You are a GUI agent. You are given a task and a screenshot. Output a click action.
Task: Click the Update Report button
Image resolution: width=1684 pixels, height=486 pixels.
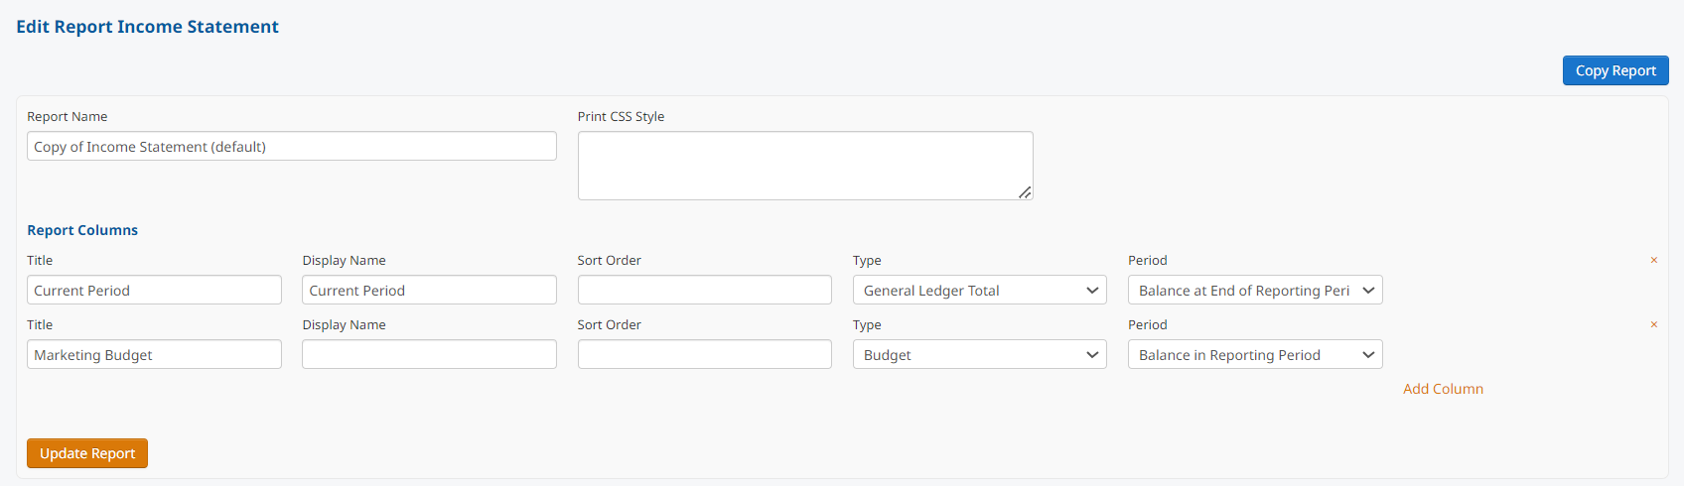(x=87, y=453)
